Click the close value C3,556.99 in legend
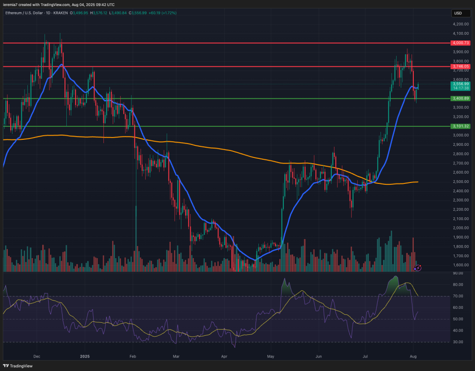The width and height of the screenshot is (475, 371). pyautogui.click(x=137, y=13)
